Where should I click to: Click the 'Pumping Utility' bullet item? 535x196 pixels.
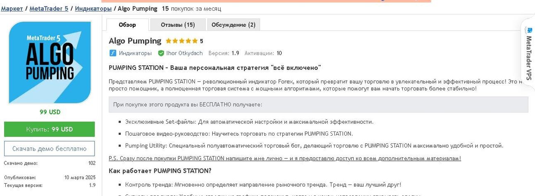(314, 146)
